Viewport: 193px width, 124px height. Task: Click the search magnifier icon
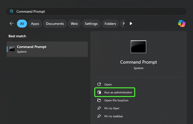(11, 11)
